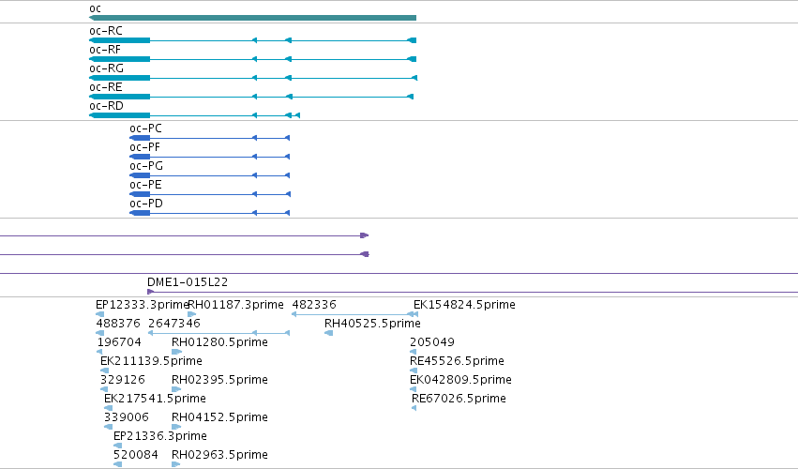Click the EK042809.5prime EST label
Screen dimensions: 798x469
coord(460,380)
